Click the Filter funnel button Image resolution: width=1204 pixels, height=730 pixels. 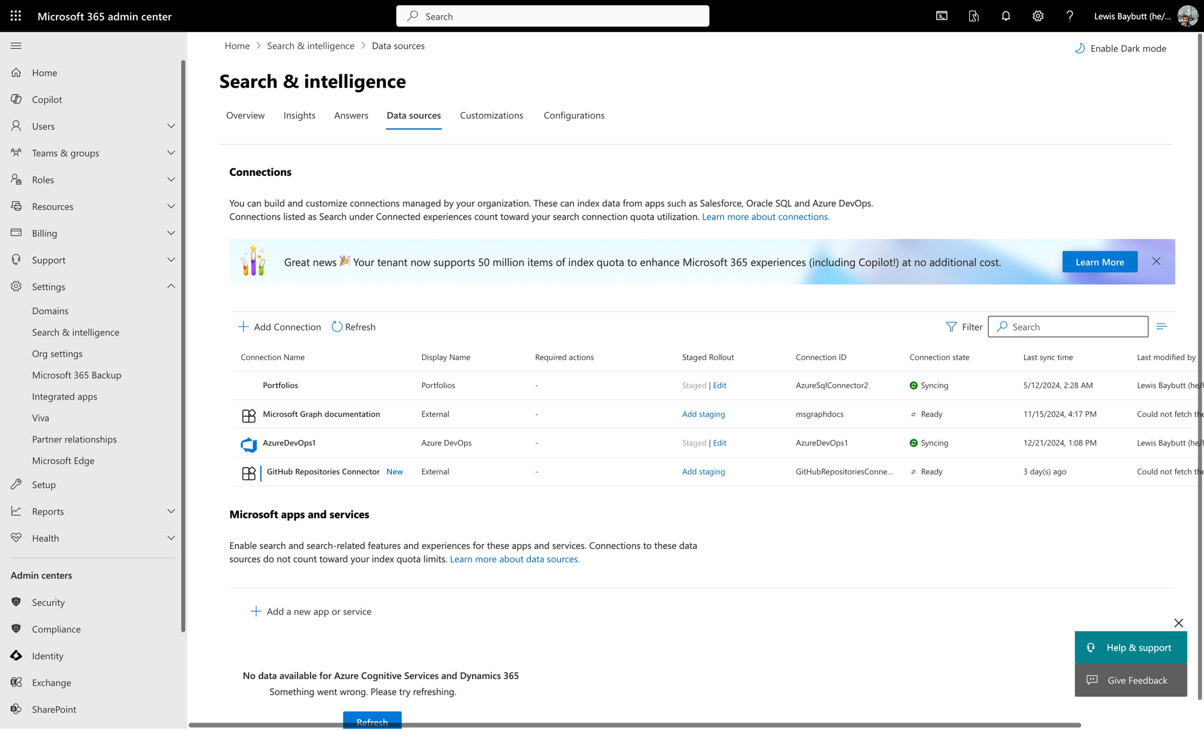point(964,327)
